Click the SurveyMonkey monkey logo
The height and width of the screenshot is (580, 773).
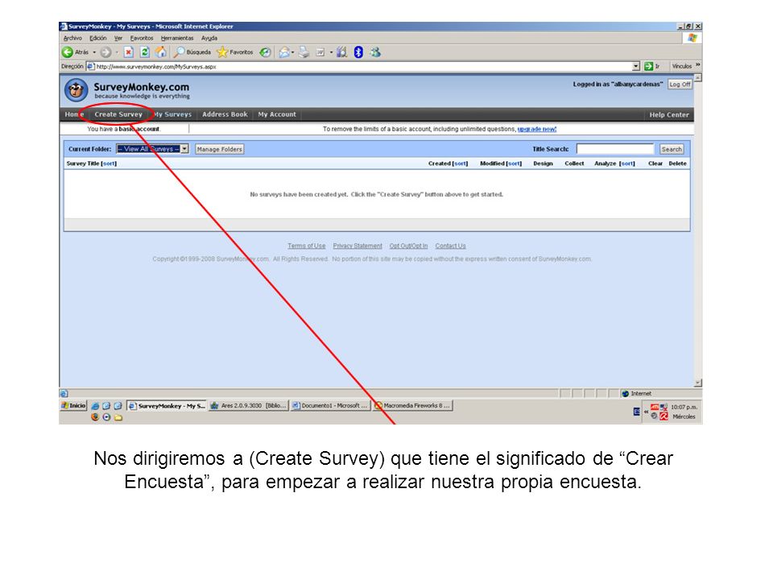pos(76,90)
